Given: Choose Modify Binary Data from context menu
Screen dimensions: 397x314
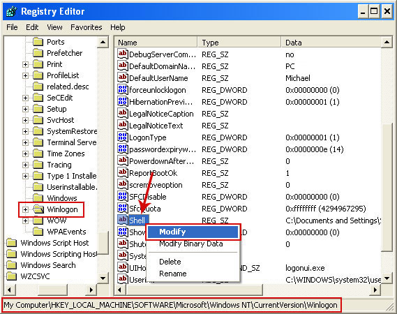Looking at the screenshot, I should point(193,244).
